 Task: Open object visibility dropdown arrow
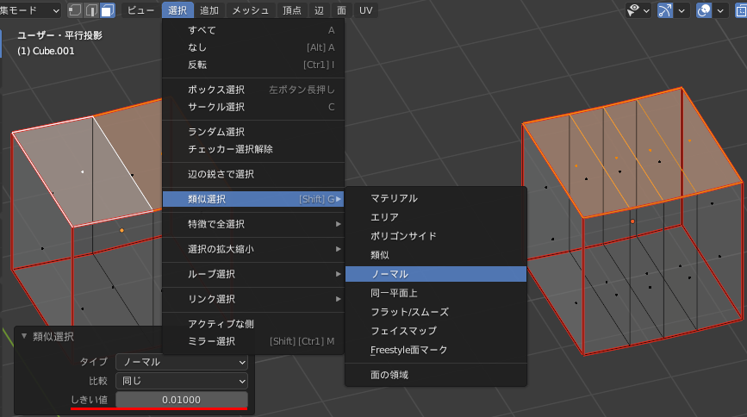coord(646,10)
